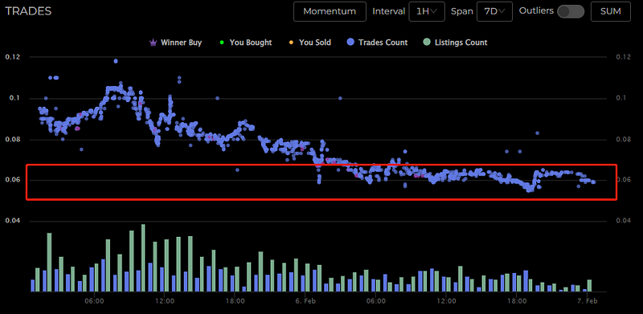Toggle Listings Count legend series
This screenshot has width=643, height=314.
(x=455, y=43)
